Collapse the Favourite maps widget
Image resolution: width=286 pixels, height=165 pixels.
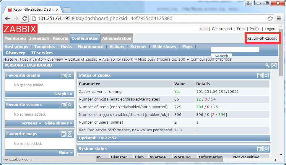(x=70, y=134)
